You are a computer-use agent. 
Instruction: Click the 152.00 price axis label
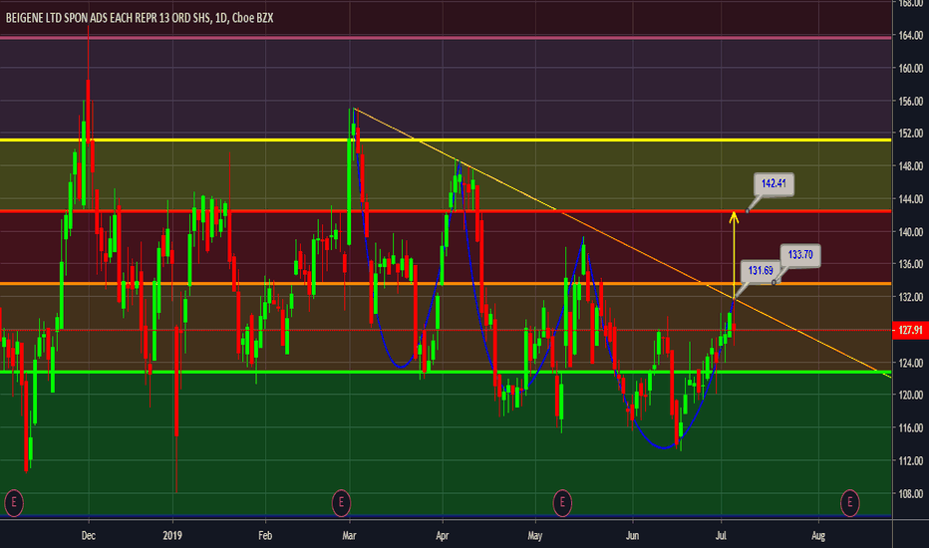coord(910,134)
